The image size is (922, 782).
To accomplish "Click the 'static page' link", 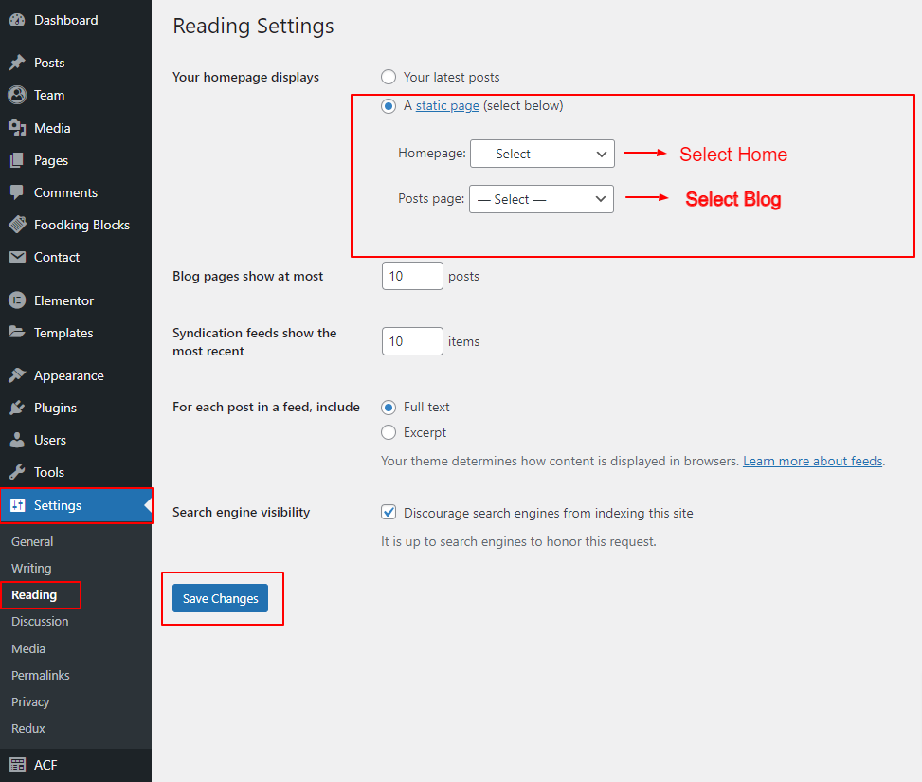I will tap(447, 105).
